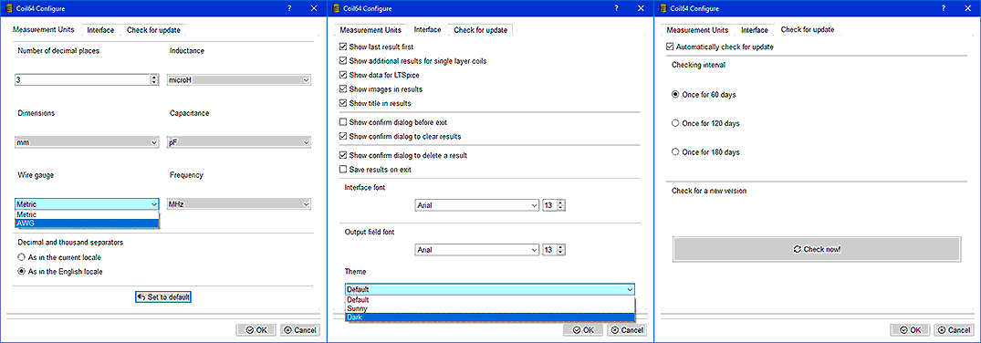Open the Interface tab in the left window
The height and width of the screenshot is (343, 981).
(100, 30)
